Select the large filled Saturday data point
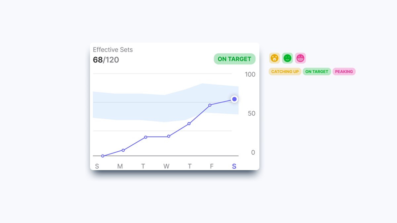The image size is (397, 223). [x=234, y=99]
